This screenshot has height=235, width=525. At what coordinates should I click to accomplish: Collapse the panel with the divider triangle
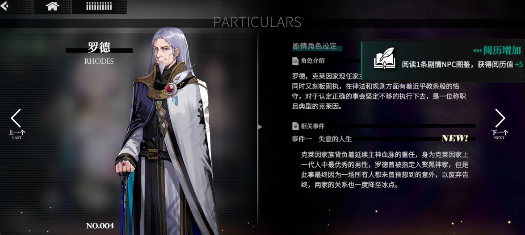tap(260, 127)
